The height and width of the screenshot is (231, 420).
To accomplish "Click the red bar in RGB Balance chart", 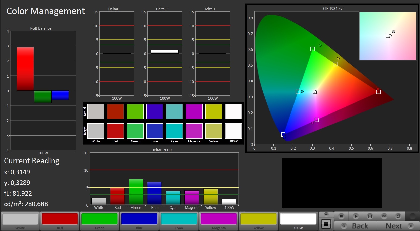I will tap(25, 69).
